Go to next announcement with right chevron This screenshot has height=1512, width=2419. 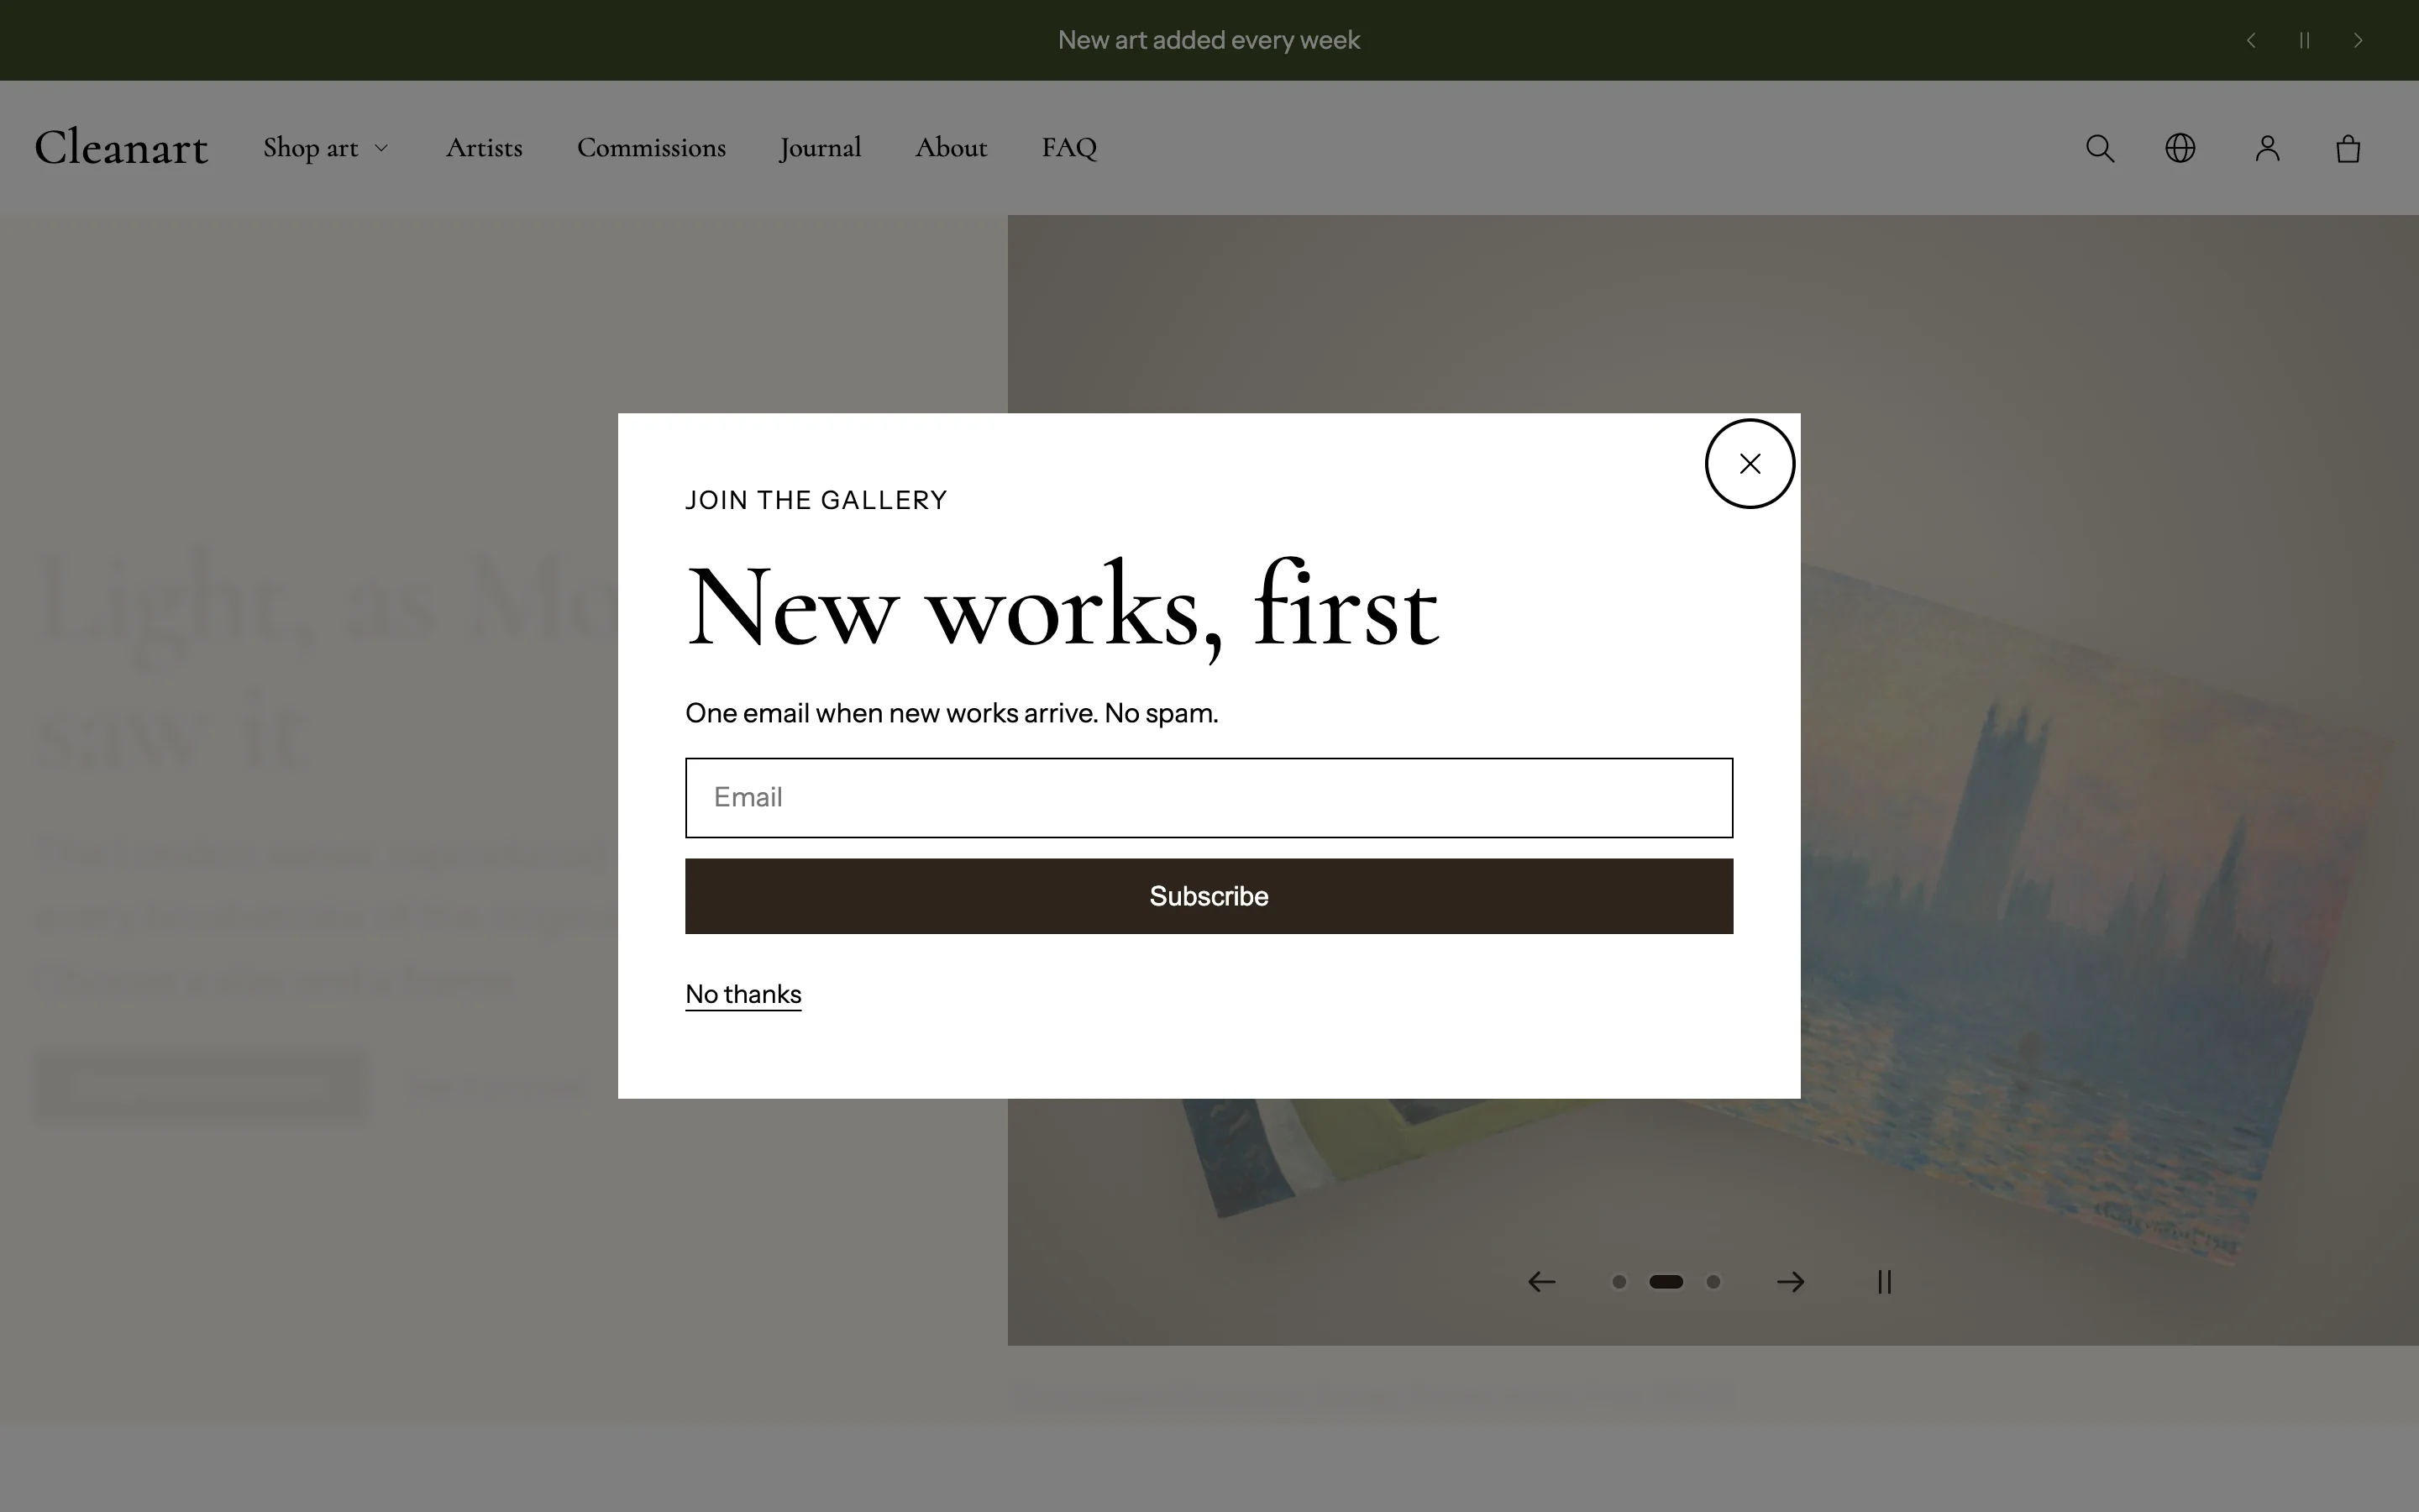click(x=2358, y=40)
